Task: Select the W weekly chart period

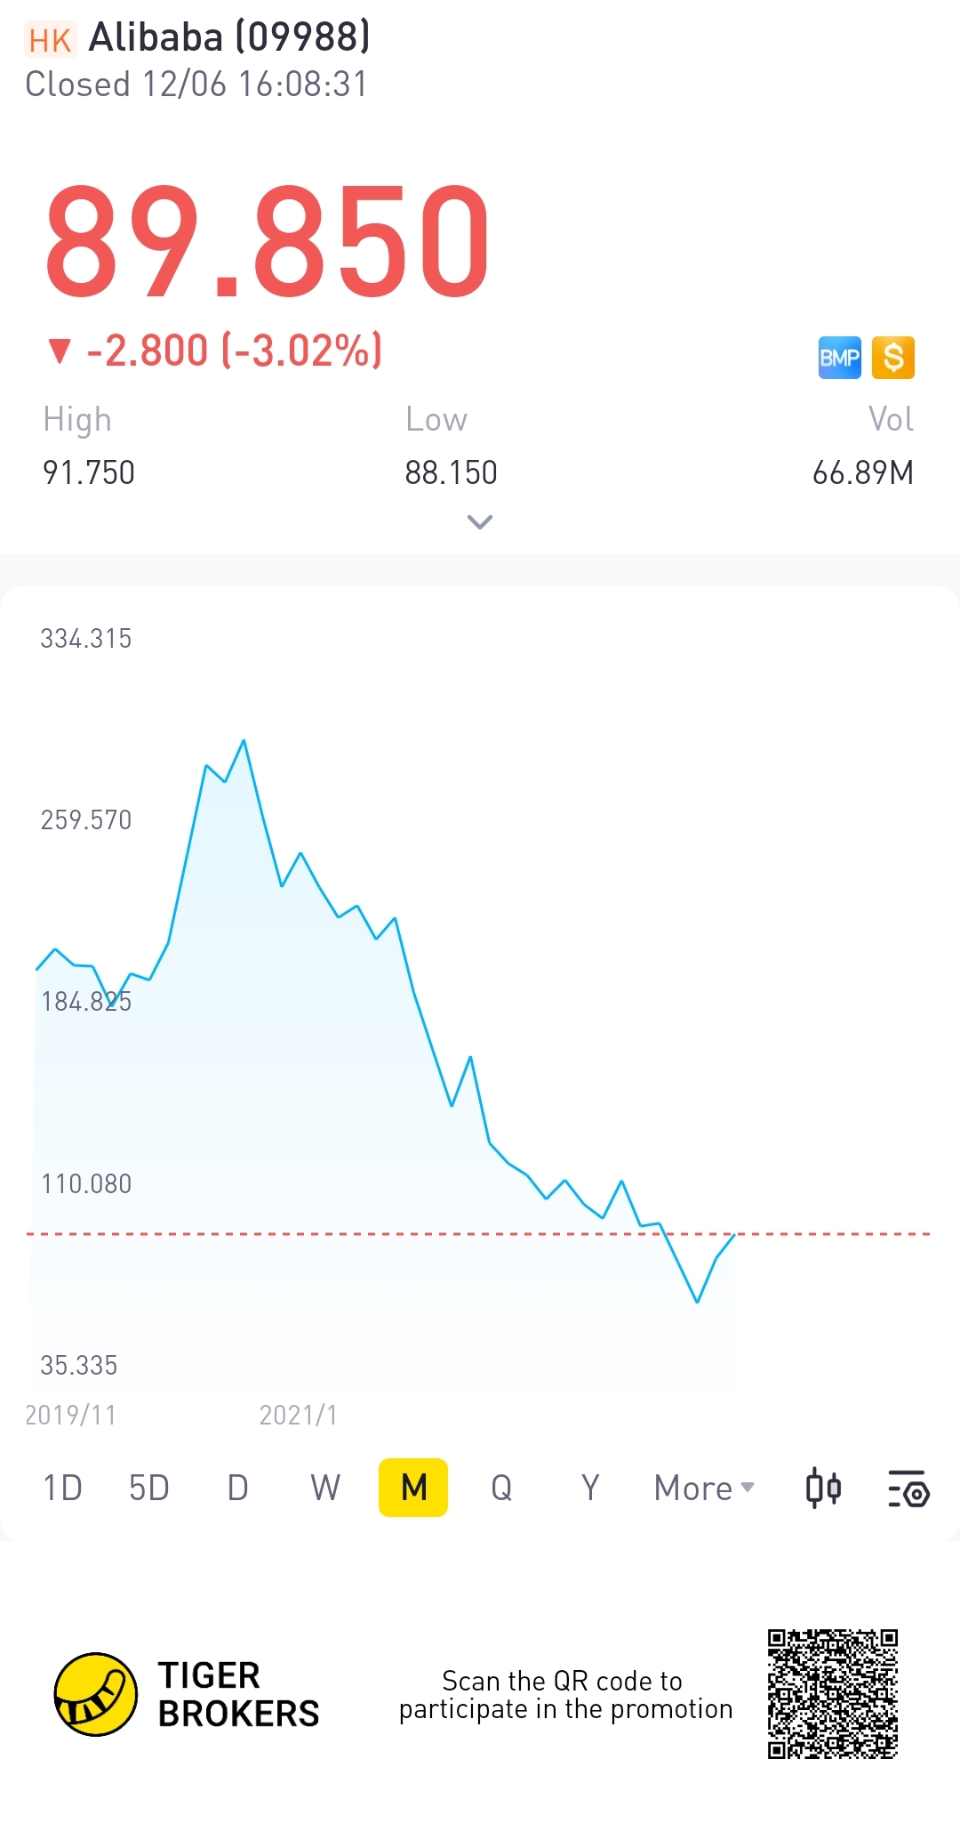Action: 325,1488
